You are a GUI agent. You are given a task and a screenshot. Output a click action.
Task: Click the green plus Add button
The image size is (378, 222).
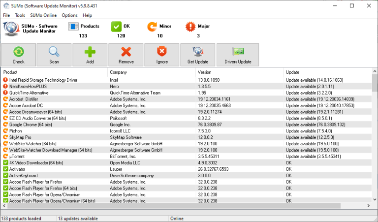[90, 55]
